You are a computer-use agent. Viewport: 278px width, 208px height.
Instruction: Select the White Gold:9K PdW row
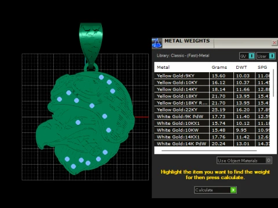(x=212, y=116)
